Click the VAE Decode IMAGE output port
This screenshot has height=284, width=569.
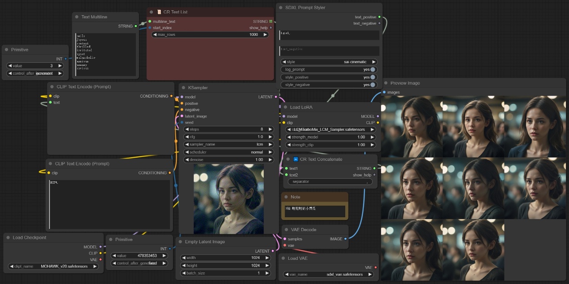coord(345,239)
